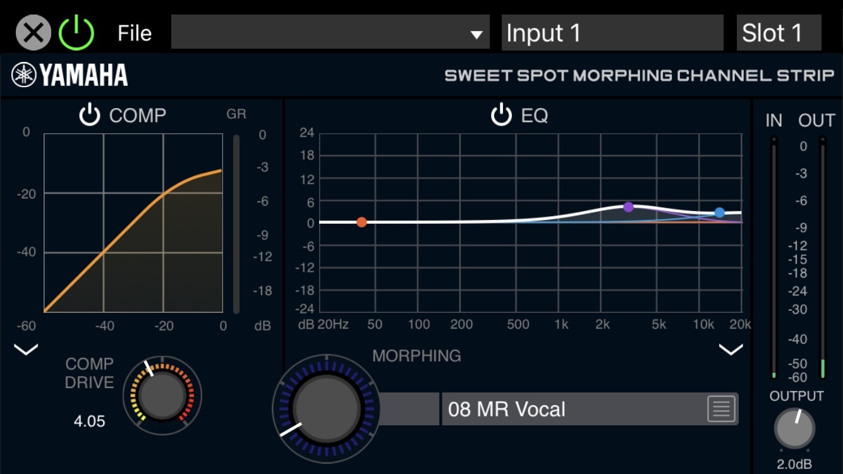Screen dimensions: 843x474
Task: Click the X close icon at top left
Action: [x=33, y=33]
